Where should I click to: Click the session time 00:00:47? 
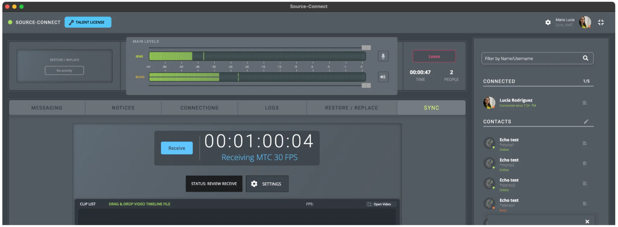pyautogui.click(x=420, y=72)
